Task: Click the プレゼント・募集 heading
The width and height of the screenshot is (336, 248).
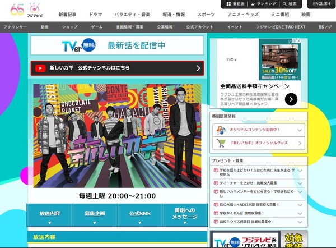Action: [x=227, y=160]
